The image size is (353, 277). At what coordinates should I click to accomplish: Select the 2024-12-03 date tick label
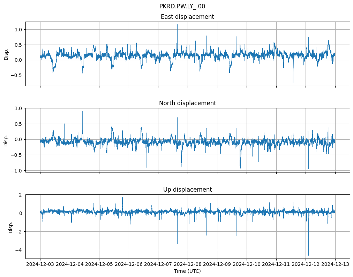(x=40, y=264)
